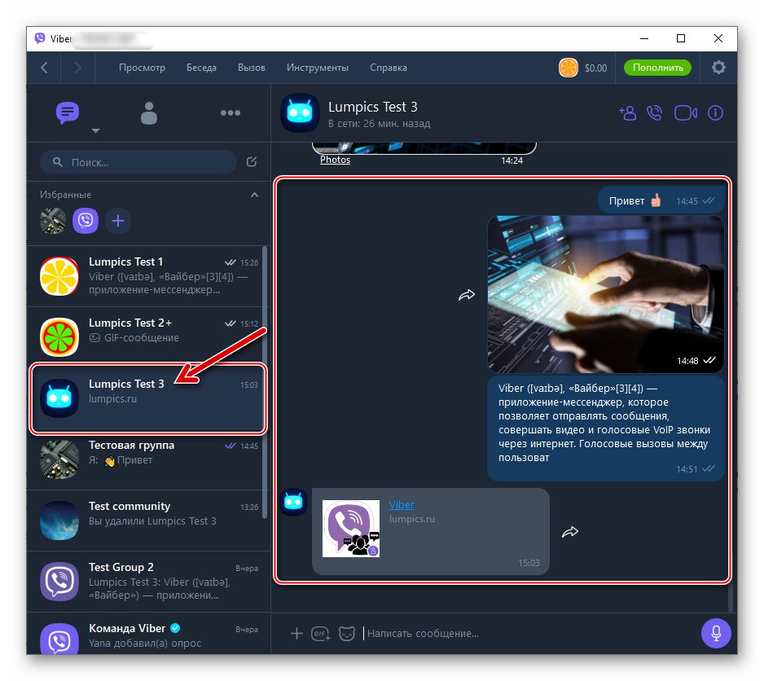
Task: Click the Photos link in chat
Action: 335,160
